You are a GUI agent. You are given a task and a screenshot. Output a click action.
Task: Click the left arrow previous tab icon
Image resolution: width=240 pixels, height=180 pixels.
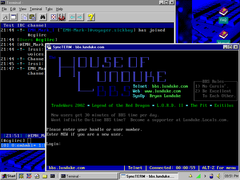click(x=72, y=17)
